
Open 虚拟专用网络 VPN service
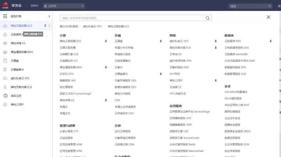pos(180,61)
